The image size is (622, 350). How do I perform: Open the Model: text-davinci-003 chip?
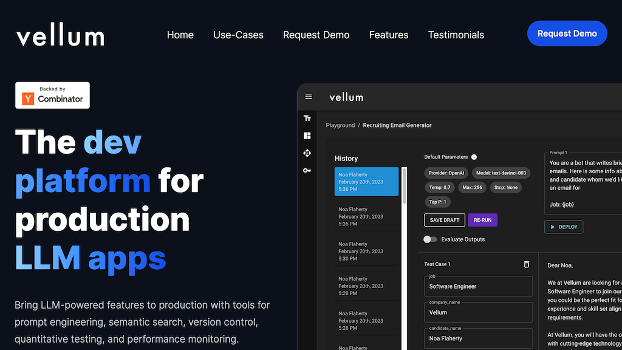(500, 173)
